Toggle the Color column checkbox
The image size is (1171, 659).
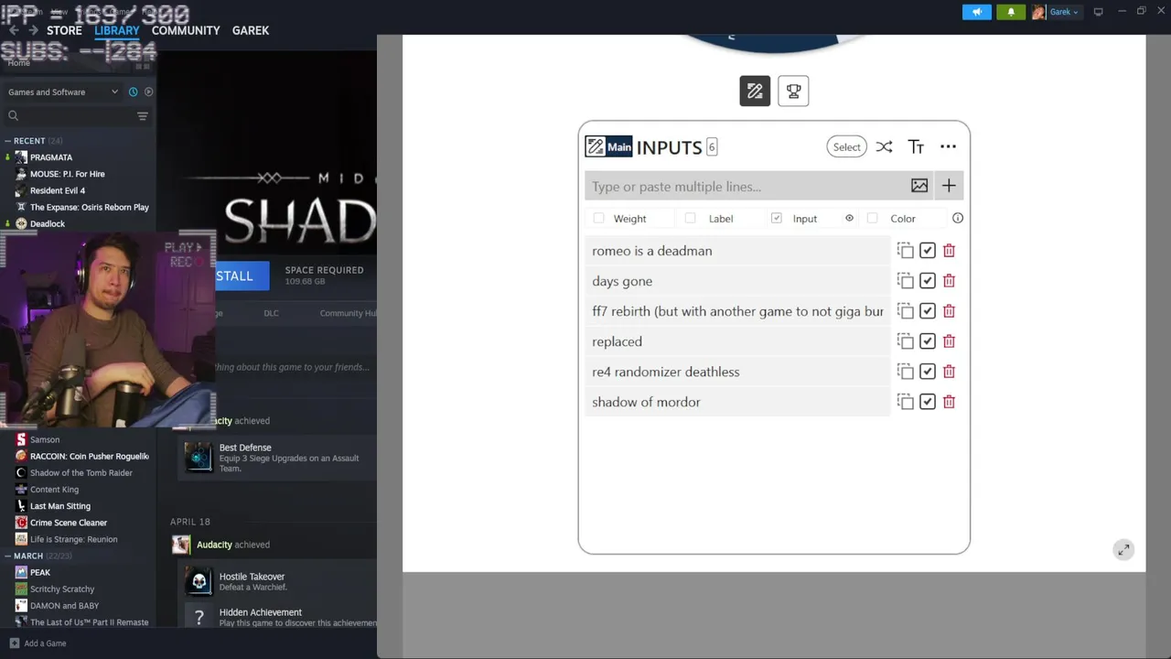(872, 218)
